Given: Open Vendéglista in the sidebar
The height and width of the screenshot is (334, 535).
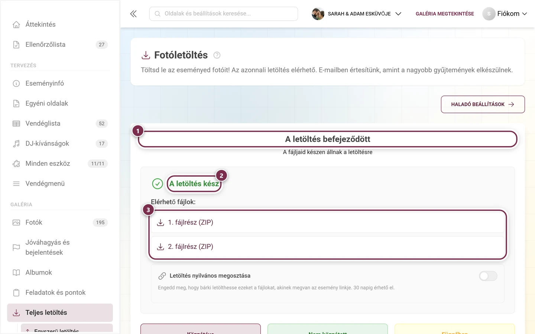Looking at the screenshot, I should 60,124.
